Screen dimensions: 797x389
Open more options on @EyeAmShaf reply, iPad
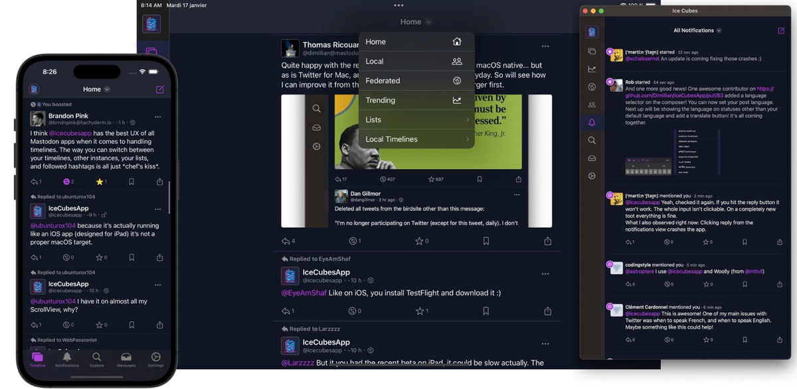point(545,274)
